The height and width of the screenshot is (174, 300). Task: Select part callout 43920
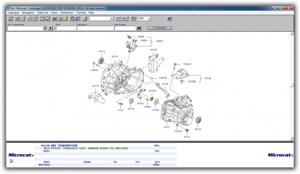point(159,41)
